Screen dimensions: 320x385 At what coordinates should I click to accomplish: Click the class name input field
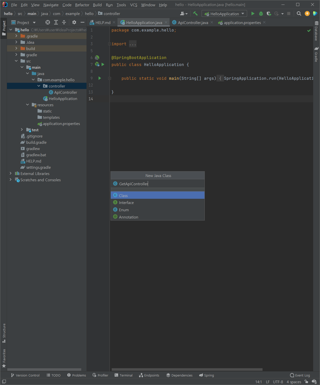tap(158, 184)
